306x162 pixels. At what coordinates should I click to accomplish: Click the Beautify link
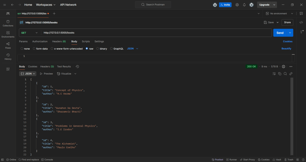tap(286, 49)
